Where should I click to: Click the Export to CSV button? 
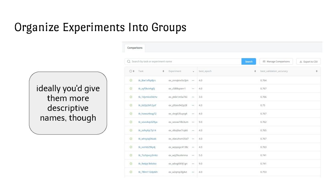coord(308,62)
